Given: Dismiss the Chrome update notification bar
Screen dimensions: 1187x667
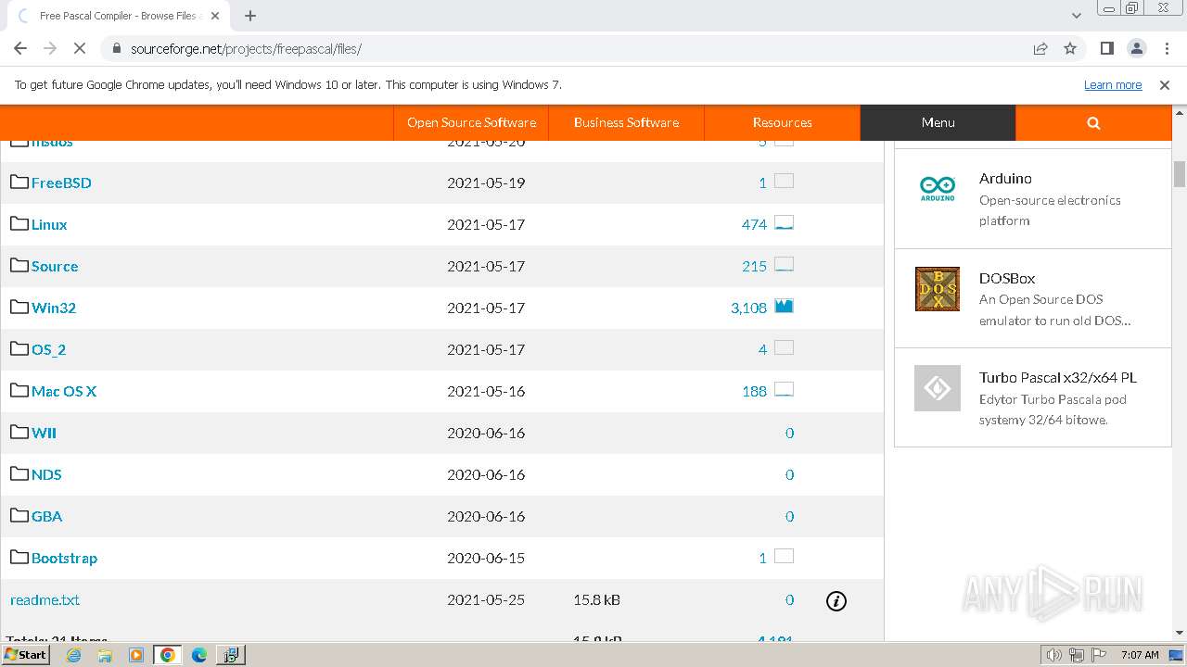Looking at the screenshot, I should tap(1165, 84).
